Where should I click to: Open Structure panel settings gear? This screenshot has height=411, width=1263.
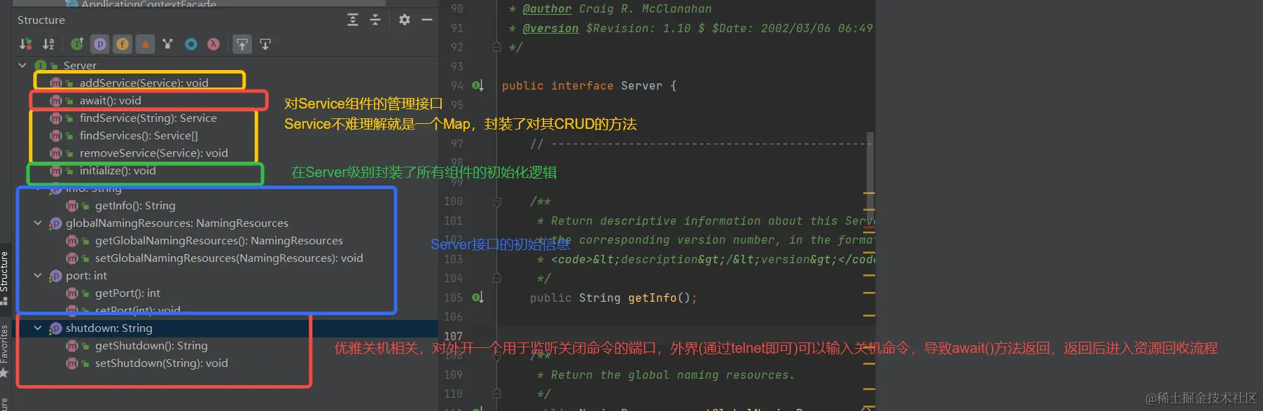[x=405, y=20]
